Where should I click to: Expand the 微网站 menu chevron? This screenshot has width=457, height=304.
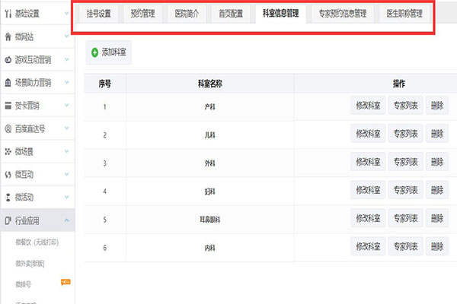[x=67, y=36]
